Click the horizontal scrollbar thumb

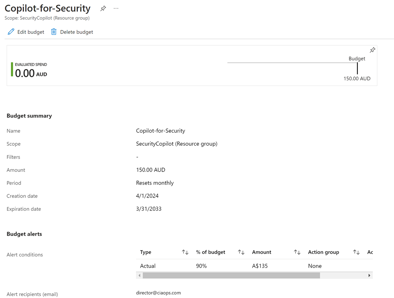(231, 275)
